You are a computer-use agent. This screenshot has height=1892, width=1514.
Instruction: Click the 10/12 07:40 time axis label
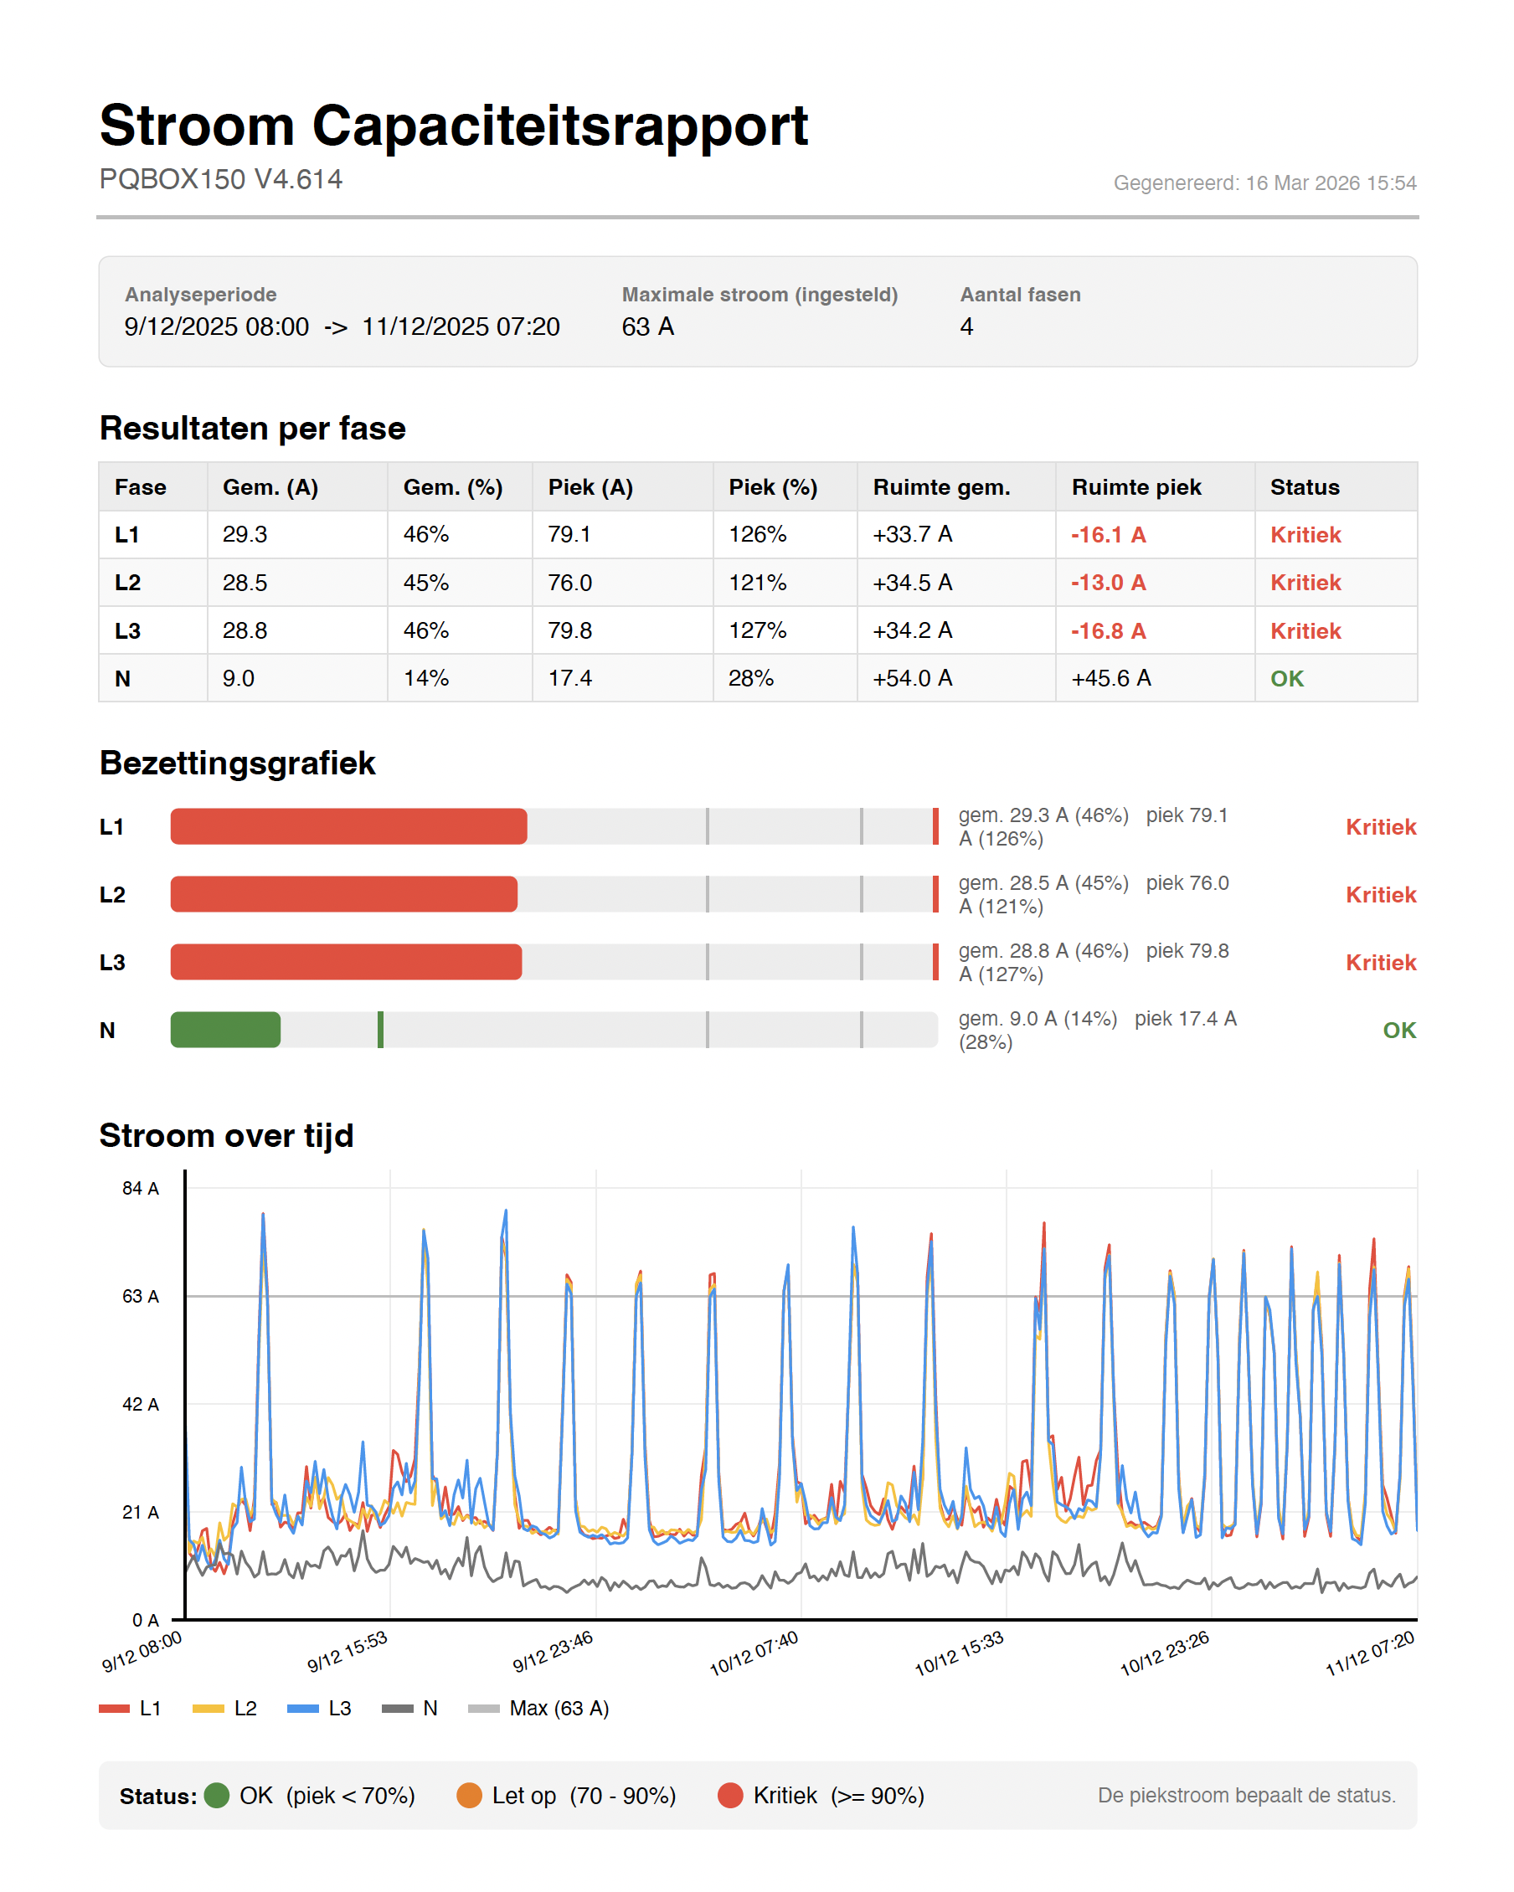pos(754,1653)
